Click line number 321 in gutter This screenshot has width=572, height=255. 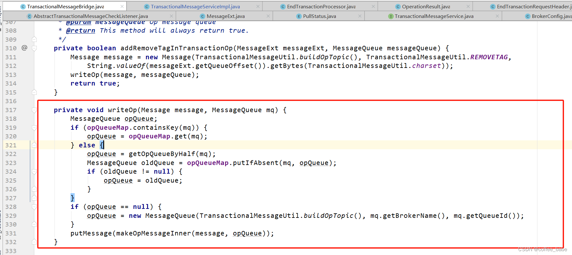coord(11,145)
